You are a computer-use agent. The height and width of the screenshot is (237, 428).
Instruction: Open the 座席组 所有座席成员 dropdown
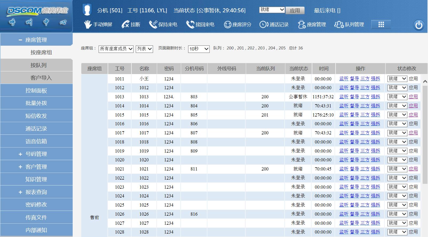116,49
